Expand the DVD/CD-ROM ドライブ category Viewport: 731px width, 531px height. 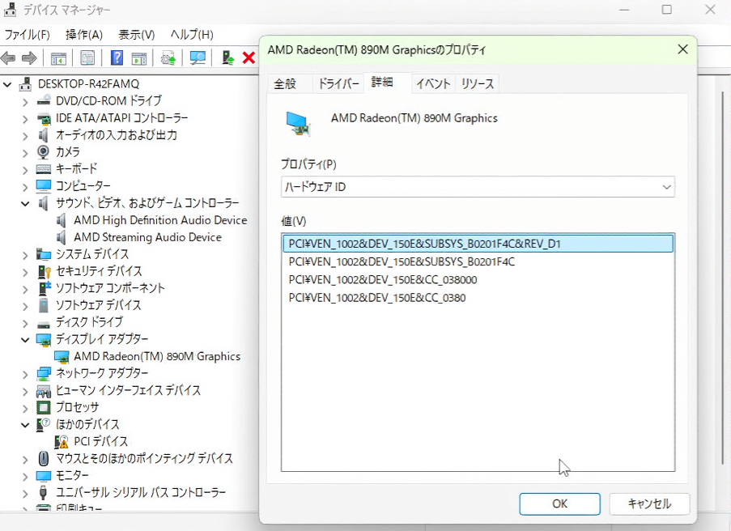click(x=25, y=102)
